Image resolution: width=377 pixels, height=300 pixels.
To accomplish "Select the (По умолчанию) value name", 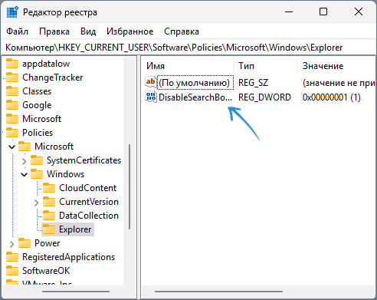I will click(195, 83).
